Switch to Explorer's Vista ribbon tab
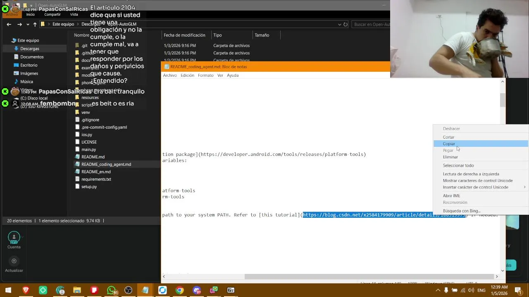Screen dimensions: 529x297 74,14
